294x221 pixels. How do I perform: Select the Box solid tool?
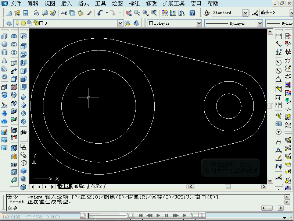pyautogui.click(x=4, y=36)
